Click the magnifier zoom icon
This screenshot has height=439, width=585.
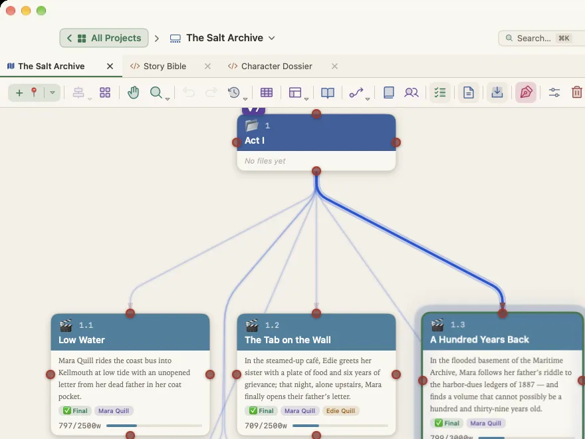(x=156, y=92)
